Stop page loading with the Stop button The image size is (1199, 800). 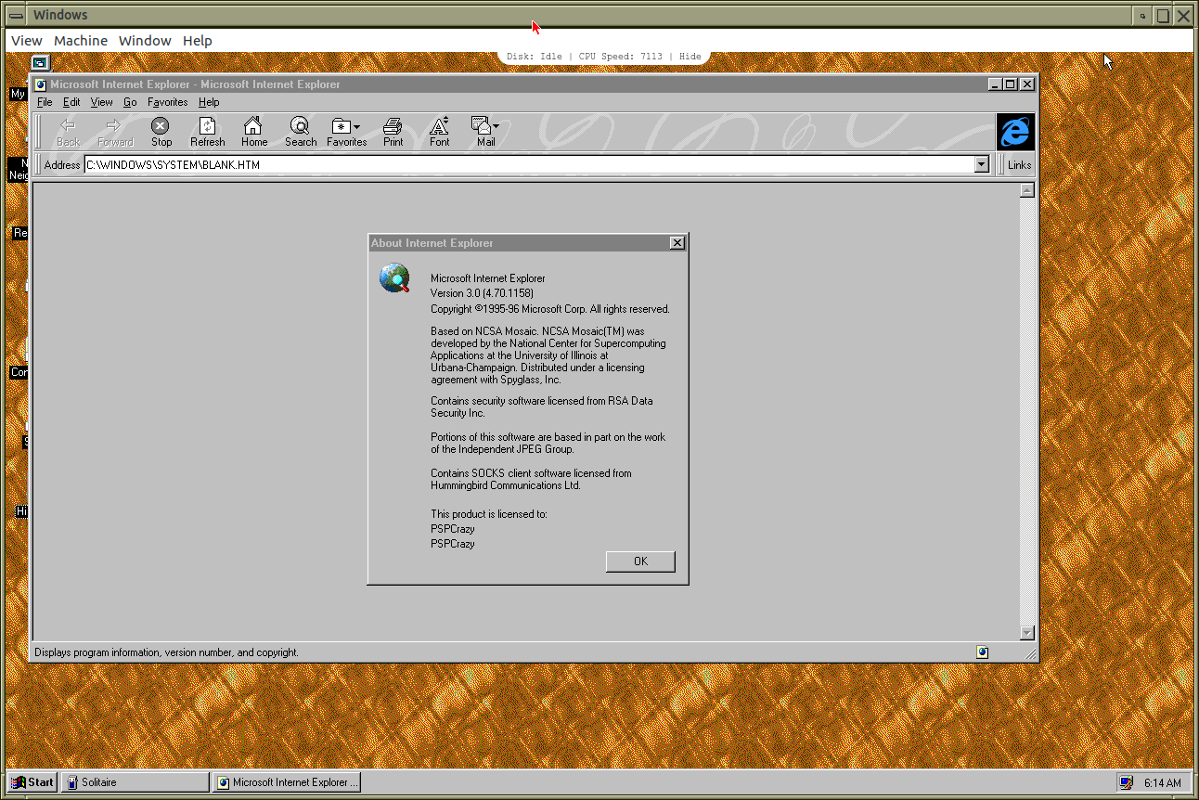[161, 132]
